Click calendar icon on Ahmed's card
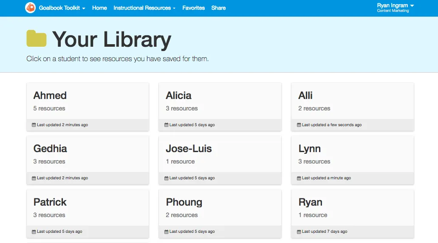 (x=34, y=125)
